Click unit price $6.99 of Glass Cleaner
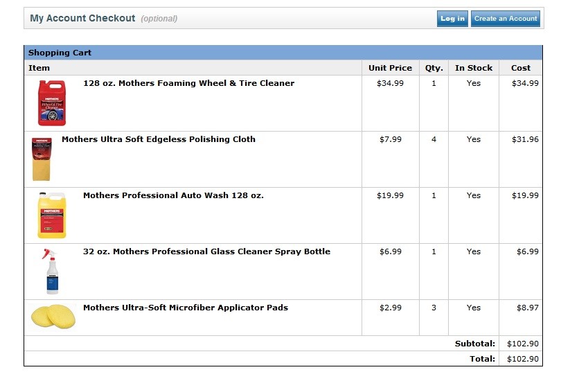The height and width of the screenshot is (372, 561). pyautogui.click(x=391, y=252)
